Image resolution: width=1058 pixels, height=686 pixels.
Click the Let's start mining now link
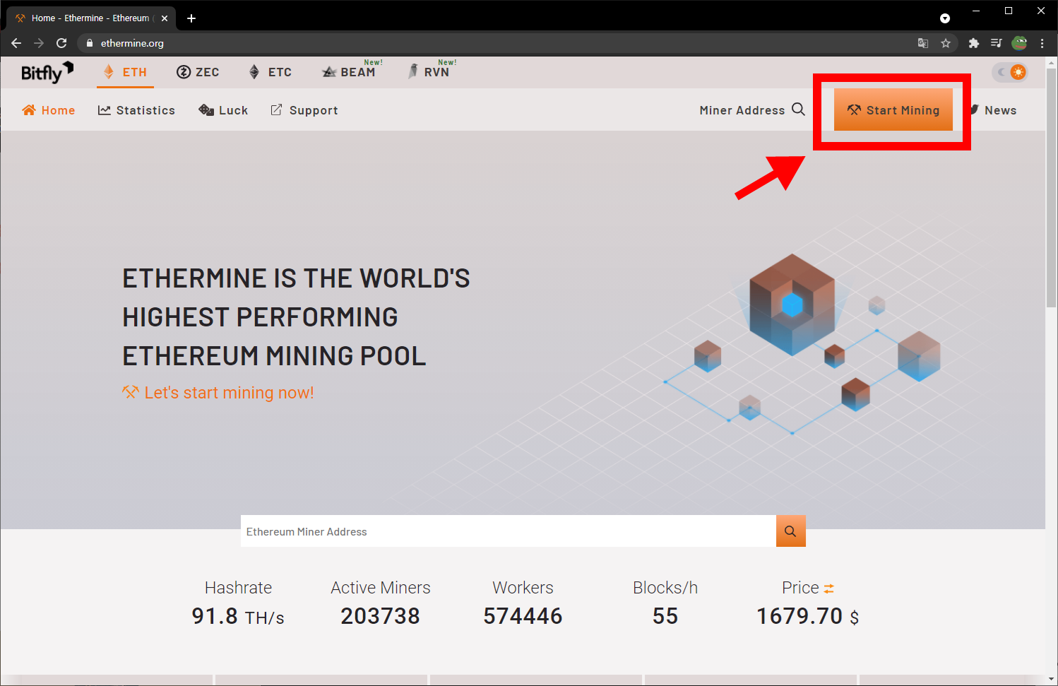point(218,393)
